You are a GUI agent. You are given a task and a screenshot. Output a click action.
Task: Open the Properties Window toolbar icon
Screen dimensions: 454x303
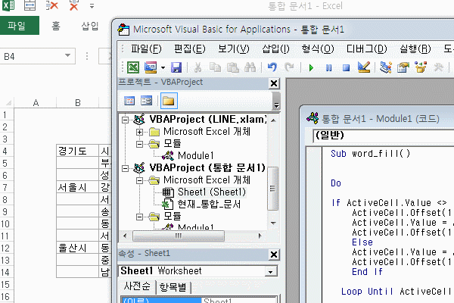pyautogui.click(x=403, y=67)
